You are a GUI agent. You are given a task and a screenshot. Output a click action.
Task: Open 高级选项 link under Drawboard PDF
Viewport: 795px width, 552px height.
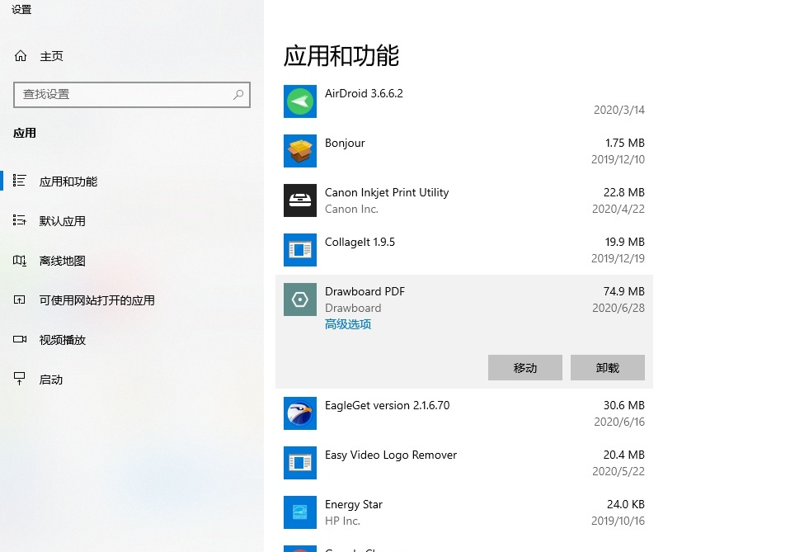pyautogui.click(x=348, y=324)
